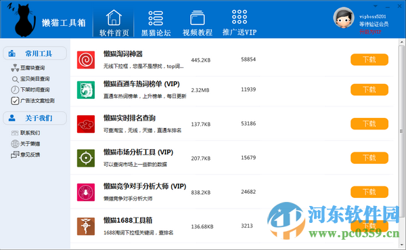
Task: Select the 常用工具 section header
Action: [35, 54]
